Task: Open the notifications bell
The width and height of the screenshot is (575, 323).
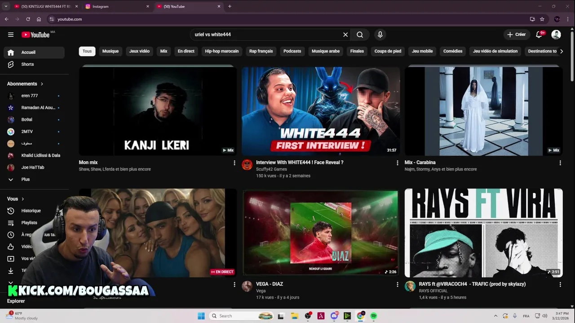Action: tap(539, 35)
